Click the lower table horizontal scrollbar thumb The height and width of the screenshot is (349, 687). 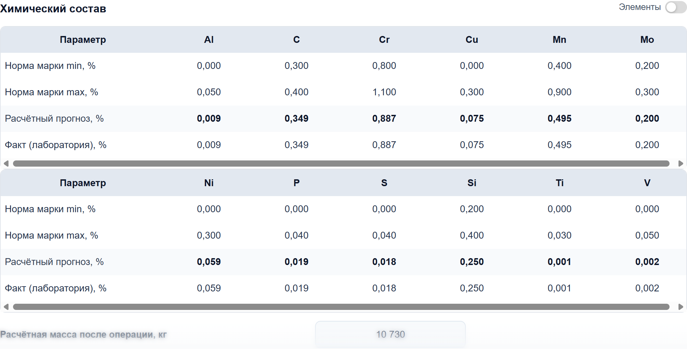(341, 307)
